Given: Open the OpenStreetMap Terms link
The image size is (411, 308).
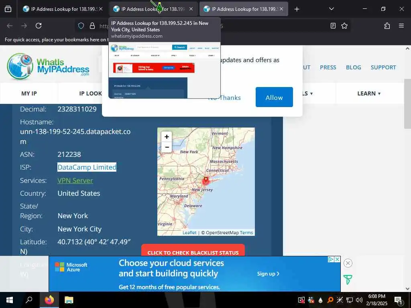Looking at the screenshot, I should 246,233.
